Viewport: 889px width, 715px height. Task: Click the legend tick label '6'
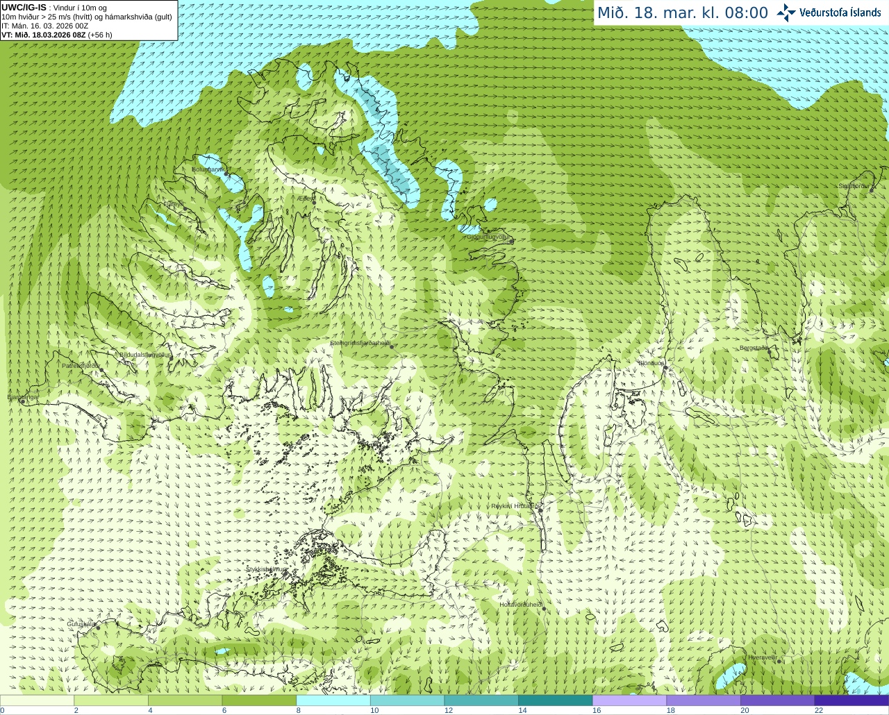pos(224,710)
